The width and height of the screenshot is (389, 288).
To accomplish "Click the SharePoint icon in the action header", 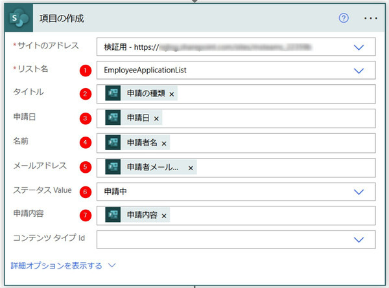I will [19, 18].
